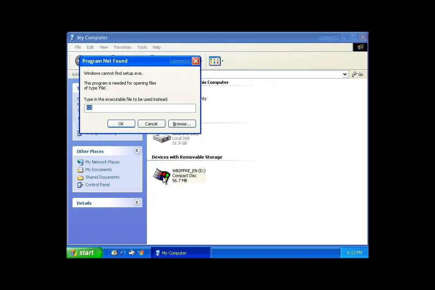Open the Views dropdown arrow
Image resolution: width=435 pixels, height=290 pixels.
pos(222,61)
